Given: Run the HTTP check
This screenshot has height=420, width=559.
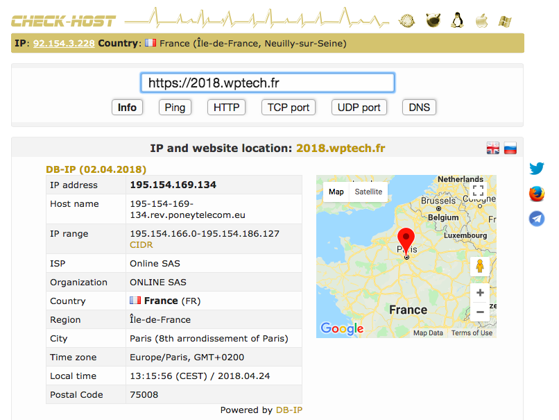Looking at the screenshot, I should coord(226,108).
